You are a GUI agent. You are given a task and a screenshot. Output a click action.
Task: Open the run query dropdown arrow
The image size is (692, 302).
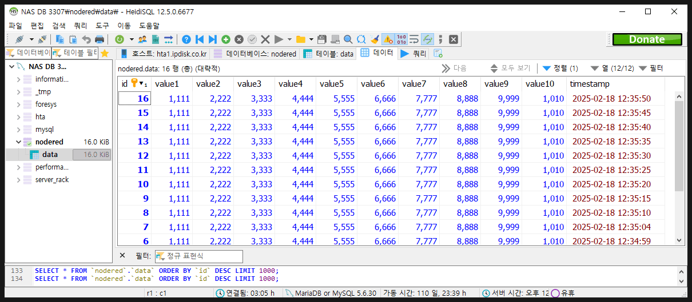[289, 39]
